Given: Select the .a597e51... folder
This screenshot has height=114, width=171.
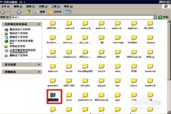Looking at the screenshot, I should point(53,25).
